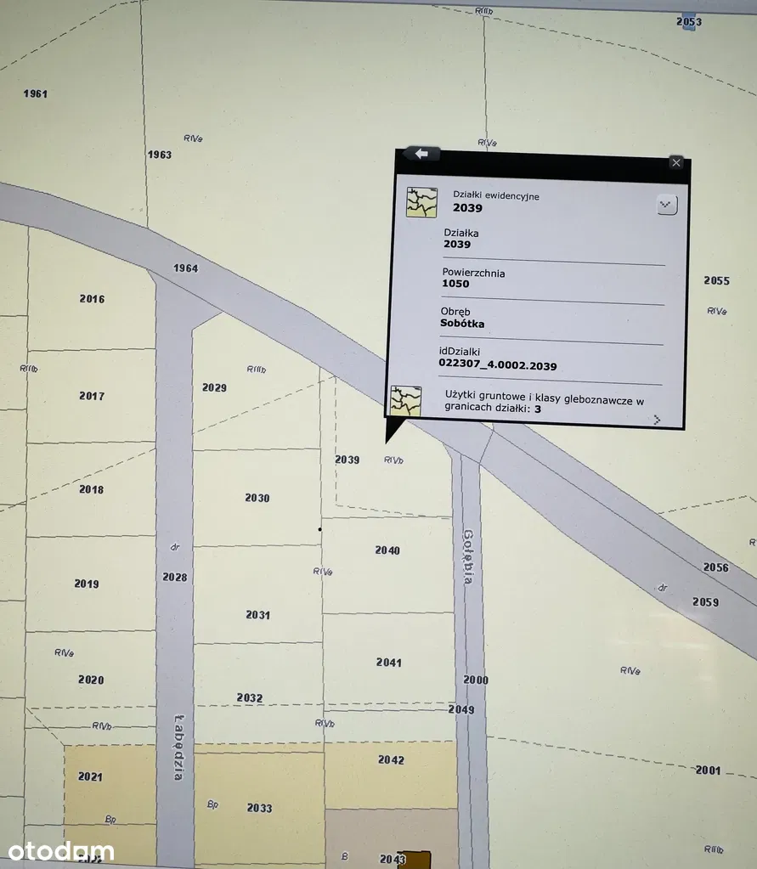The image size is (757, 869).
Task: Open the Użytki gruntowe i klasy gleboznawcze link
Action: click(544, 403)
